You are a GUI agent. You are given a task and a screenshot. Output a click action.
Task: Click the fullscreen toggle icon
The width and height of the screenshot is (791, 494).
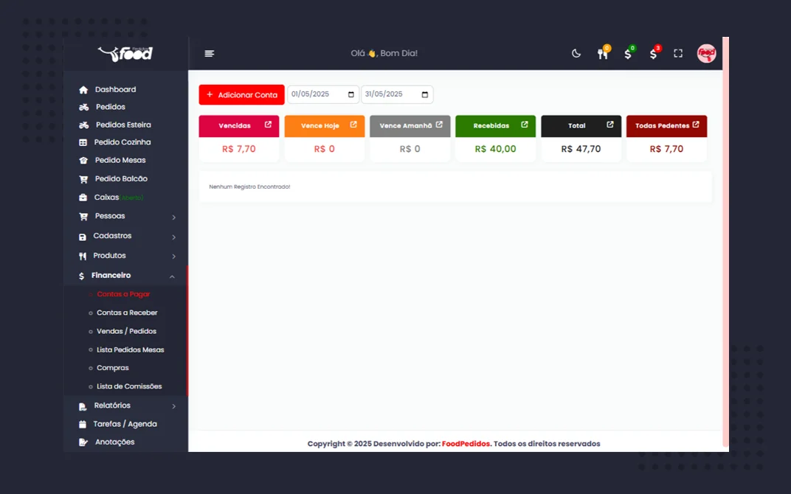(678, 53)
